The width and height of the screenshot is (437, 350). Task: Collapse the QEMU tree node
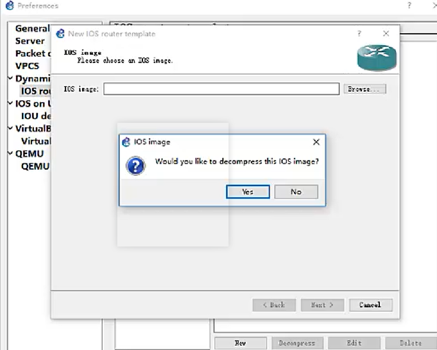(x=10, y=153)
